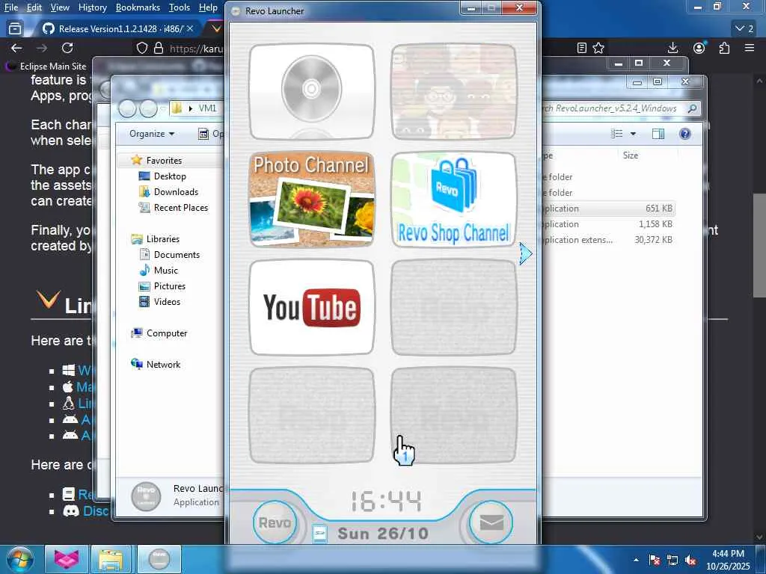The image size is (766, 574).
Task: Open the View menu in the browser
Action: pos(60,7)
